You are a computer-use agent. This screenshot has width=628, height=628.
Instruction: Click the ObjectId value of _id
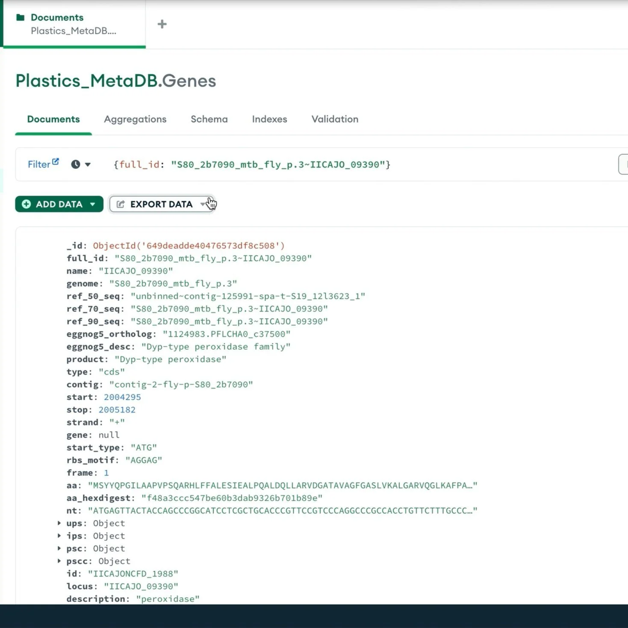click(189, 245)
